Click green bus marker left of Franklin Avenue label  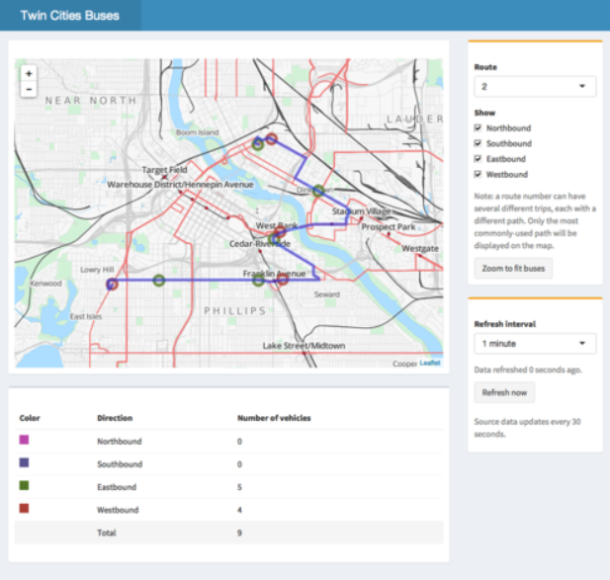coord(258,280)
